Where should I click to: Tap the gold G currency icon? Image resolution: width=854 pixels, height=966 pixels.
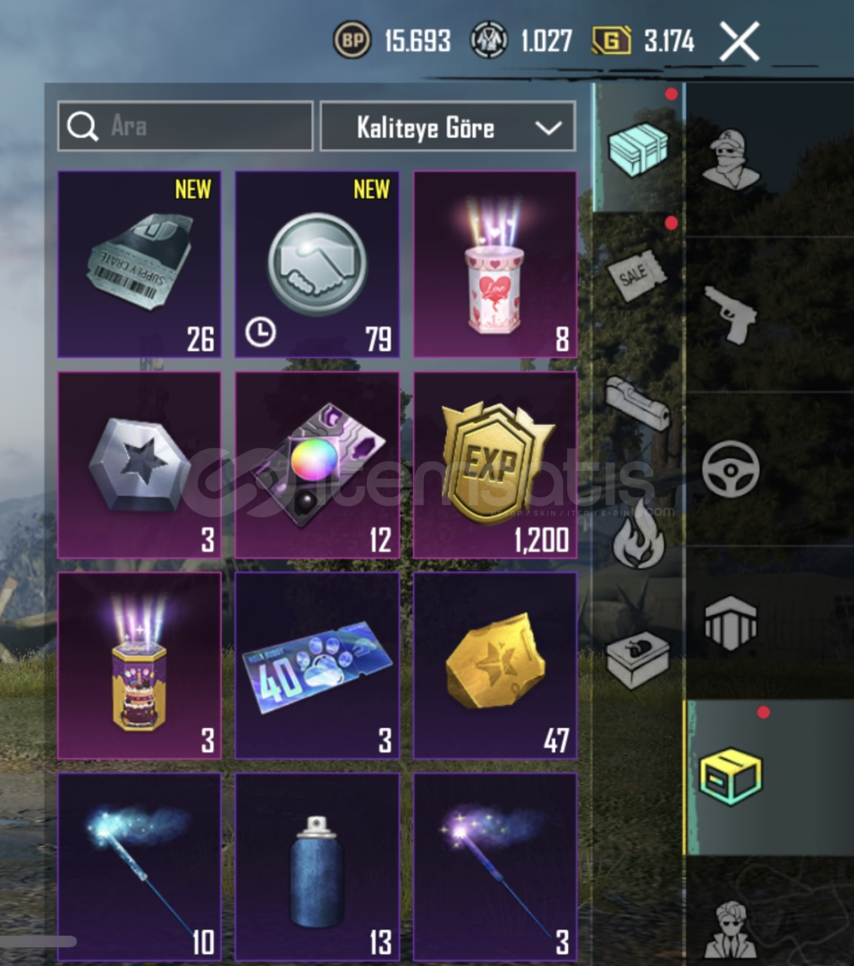click(612, 40)
